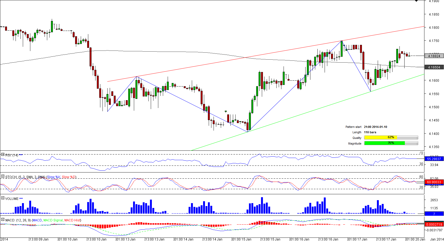Click the black marker at top-right corner
The height and width of the screenshot is (241, 444).
pyautogui.click(x=416, y=1)
